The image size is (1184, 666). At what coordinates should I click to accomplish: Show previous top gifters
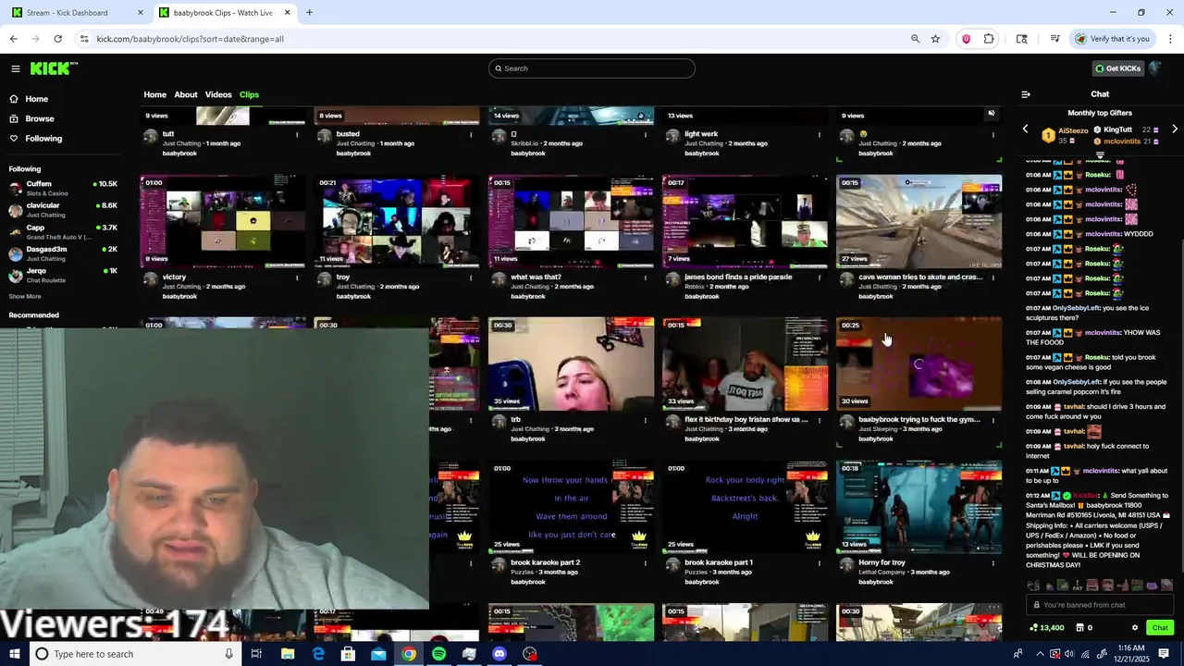[x=1025, y=129]
